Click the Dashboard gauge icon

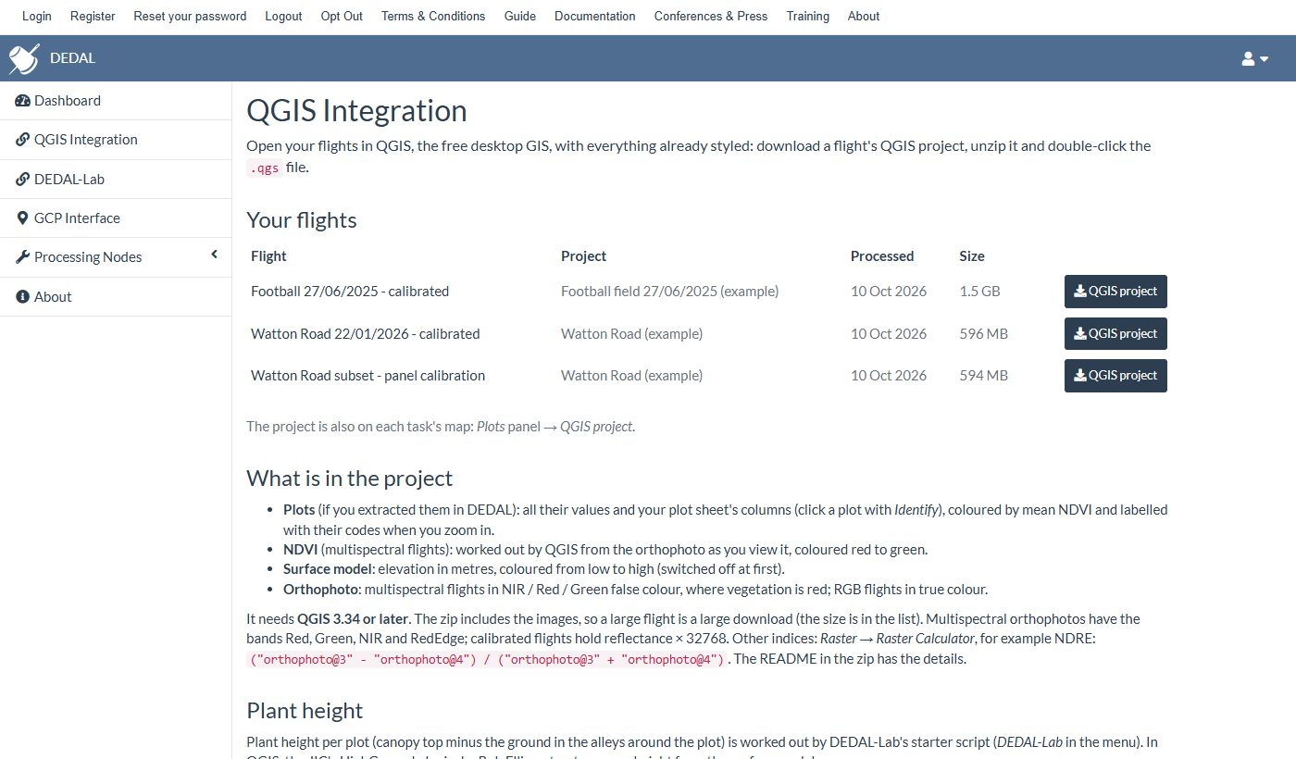[23, 101]
